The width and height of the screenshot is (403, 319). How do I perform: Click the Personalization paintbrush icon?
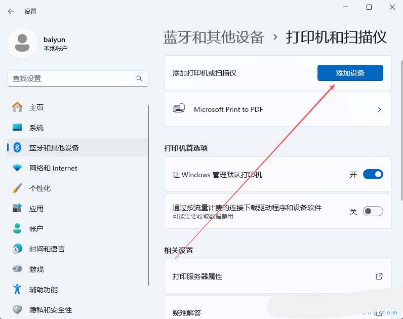click(17, 188)
